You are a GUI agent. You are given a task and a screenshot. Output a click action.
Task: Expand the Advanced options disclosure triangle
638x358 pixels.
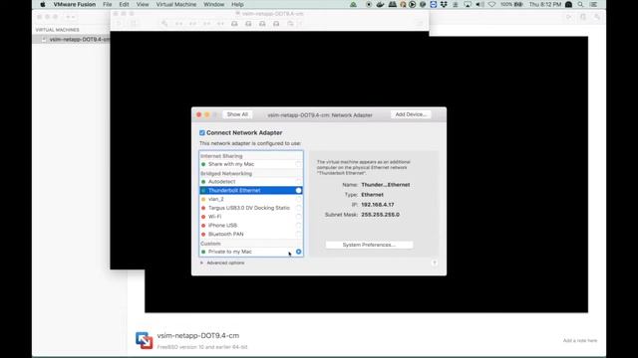point(201,263)
